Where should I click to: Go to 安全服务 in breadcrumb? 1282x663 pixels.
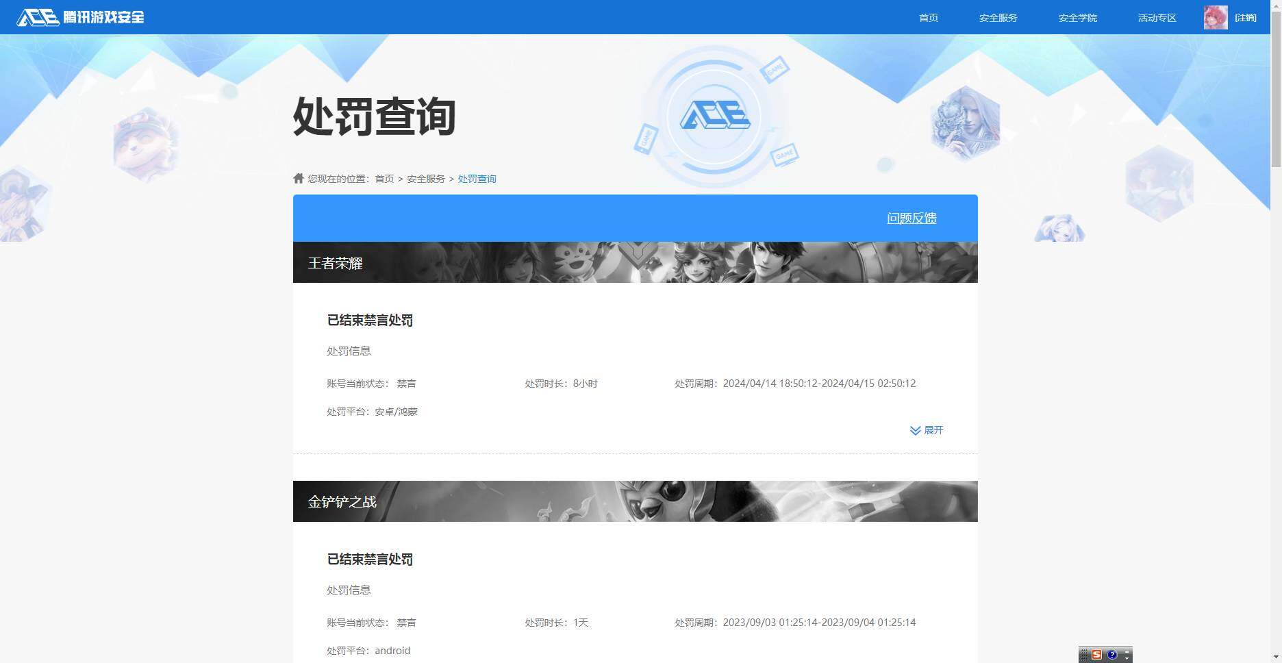[x=426, y=179]
